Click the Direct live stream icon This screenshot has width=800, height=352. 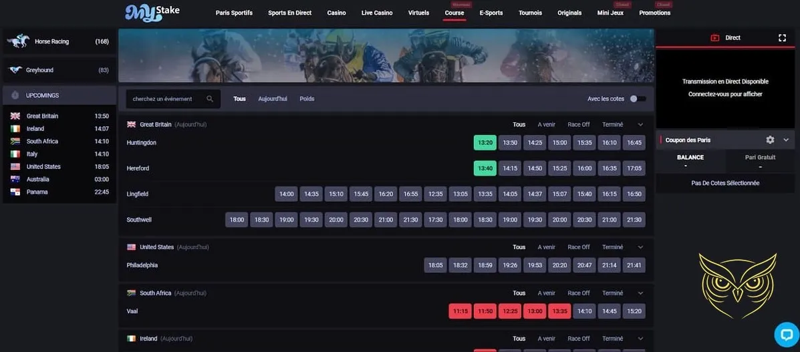tap(715, 38)
